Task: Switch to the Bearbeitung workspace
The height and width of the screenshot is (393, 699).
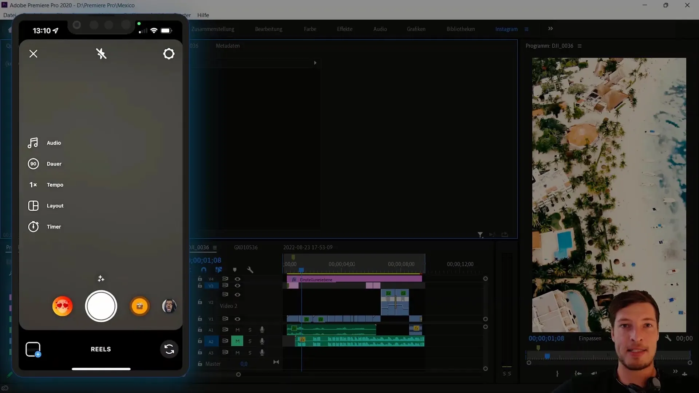Action: (269, 29)
